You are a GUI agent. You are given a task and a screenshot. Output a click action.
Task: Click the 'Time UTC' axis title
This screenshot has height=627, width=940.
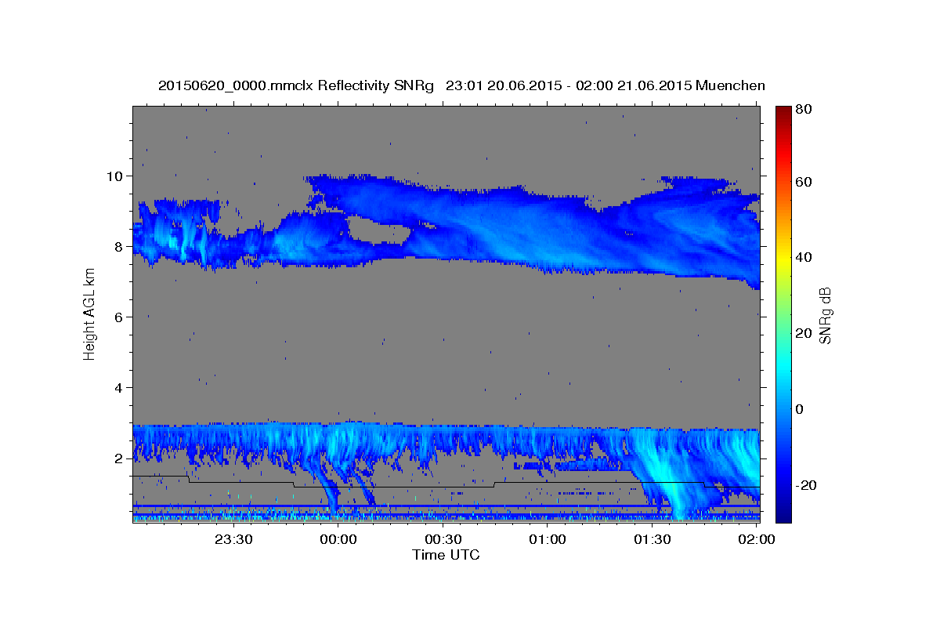[446, 555]
